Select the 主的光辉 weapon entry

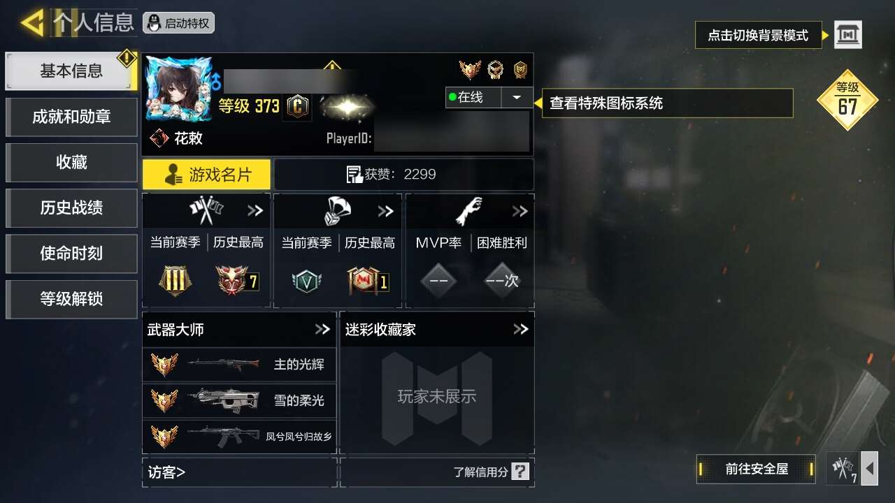coord(239,365)
